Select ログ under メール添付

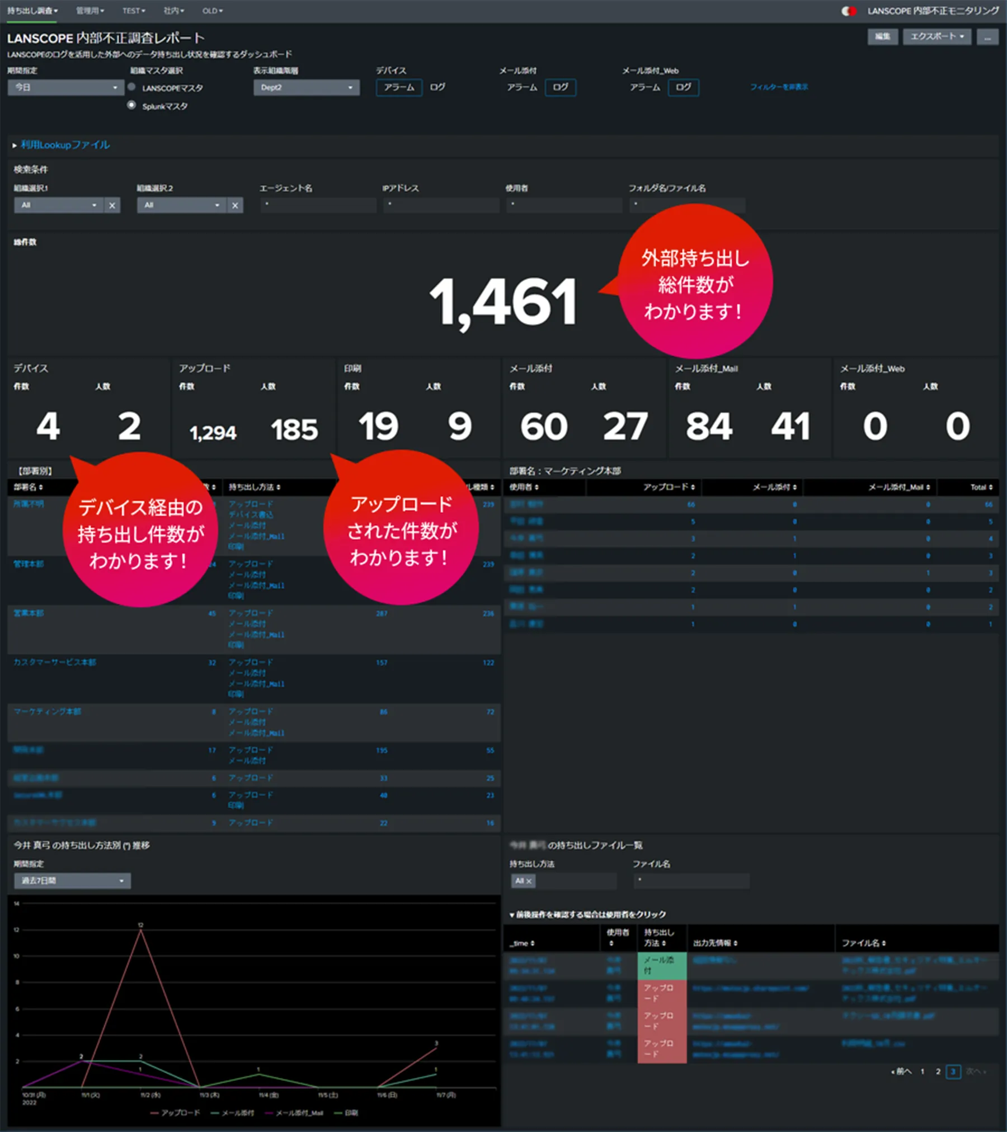tap(560, 87)
